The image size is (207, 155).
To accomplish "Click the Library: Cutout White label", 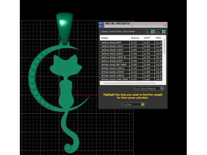I will (118, 31).
